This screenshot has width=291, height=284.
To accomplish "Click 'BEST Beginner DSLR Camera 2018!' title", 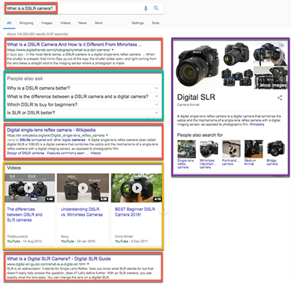I will pos(135,212).
